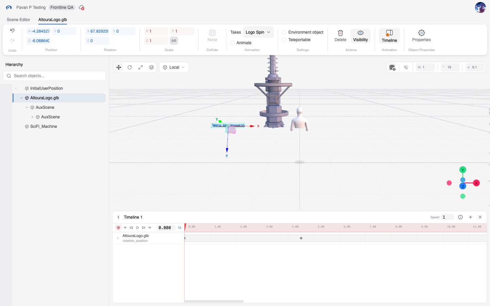Viewport: 490px width, 306px height.
Task: Check the Environment object option
Action: 284,32
